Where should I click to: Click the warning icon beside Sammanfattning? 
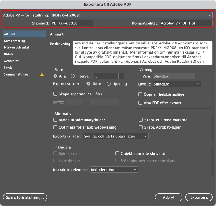(x=42, y=74)
